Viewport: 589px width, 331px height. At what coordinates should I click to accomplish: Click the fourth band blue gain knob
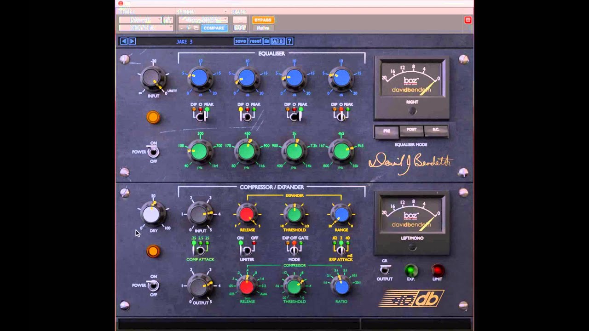click(341, 78)
